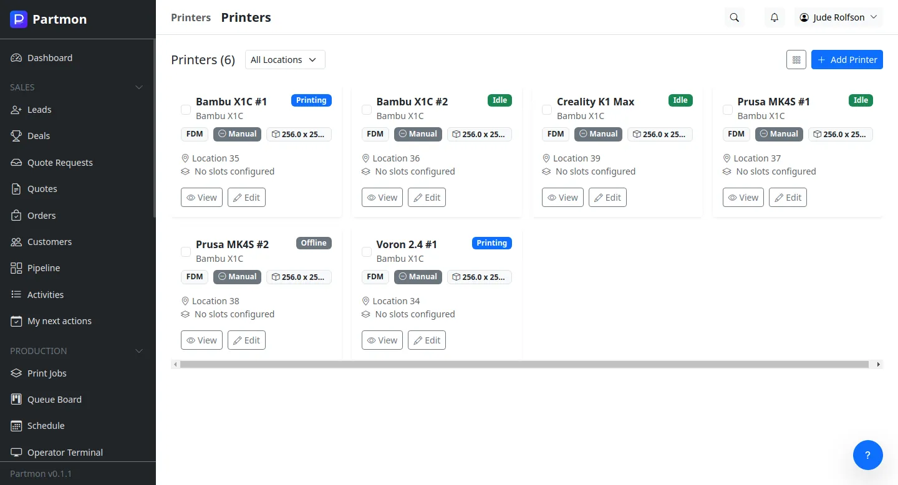
Task: Click the Idle badge on Bambu X1C #2
Action: (500, 100)
